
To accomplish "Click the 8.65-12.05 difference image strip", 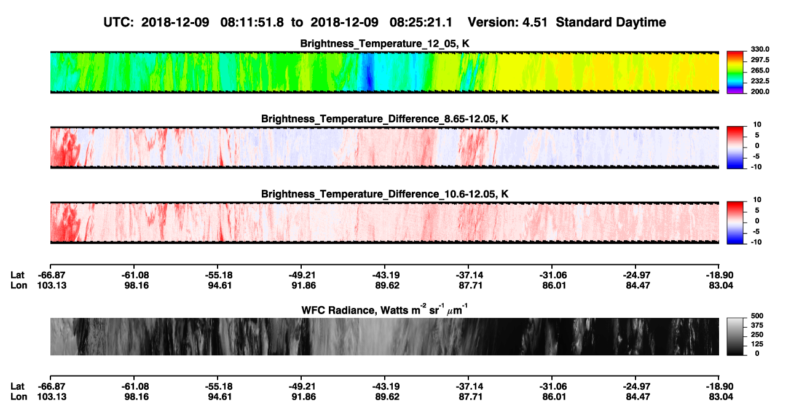I will (385, 147).
